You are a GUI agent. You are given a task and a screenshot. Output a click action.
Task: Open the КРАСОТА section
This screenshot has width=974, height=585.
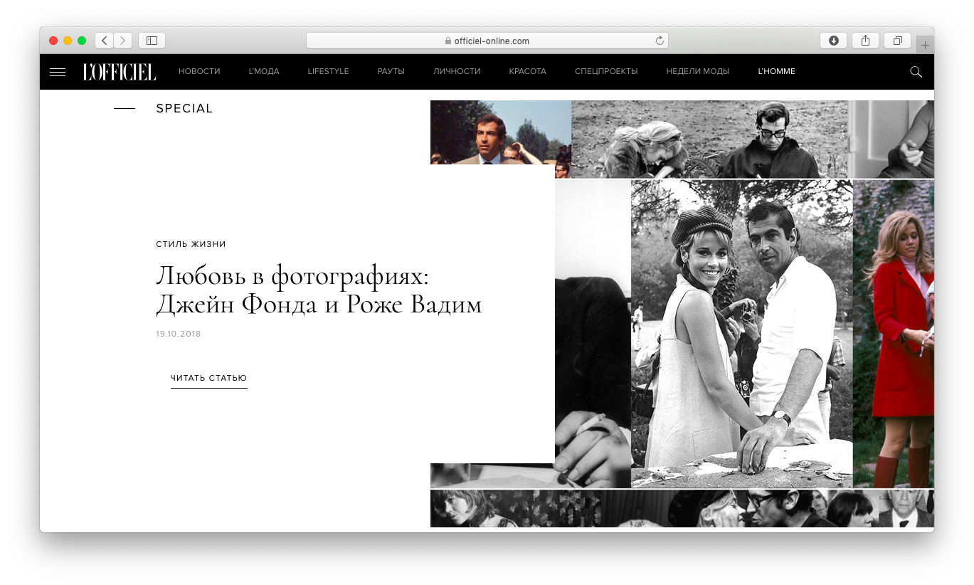point(528,72)
